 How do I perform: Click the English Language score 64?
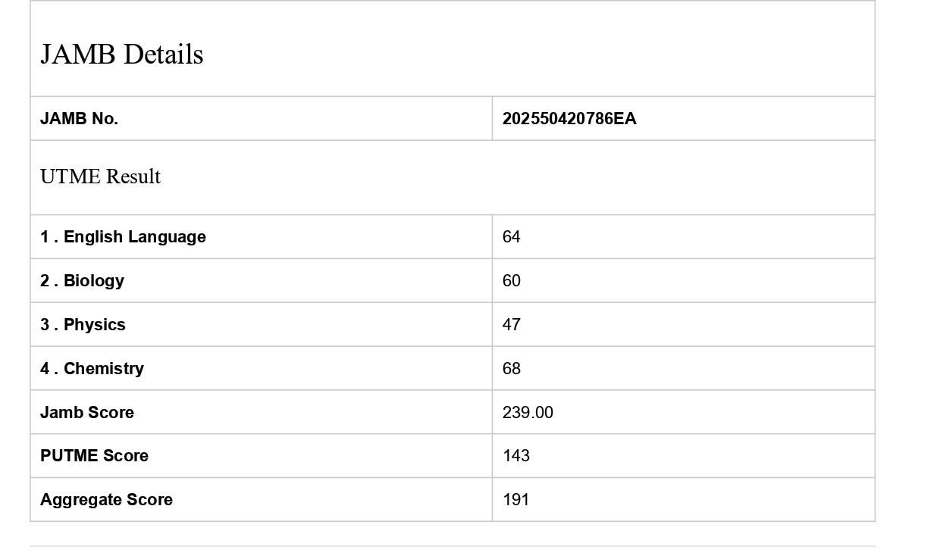(x=512, y=237)
